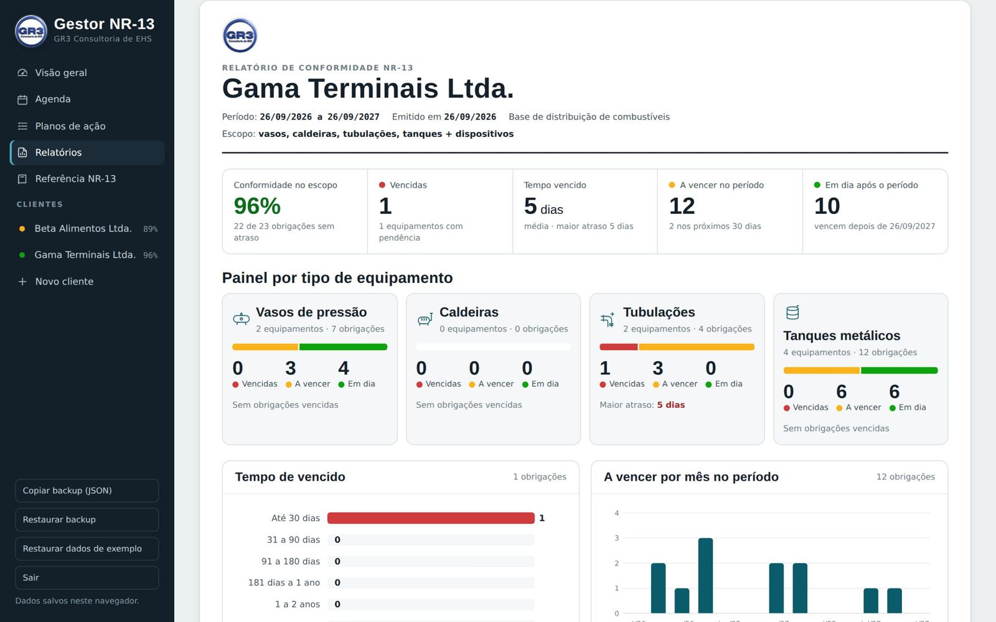Viewport: 996px width, 622px height.
Task: Click the Tanques metálicos card title
Action: pos(842,336)
